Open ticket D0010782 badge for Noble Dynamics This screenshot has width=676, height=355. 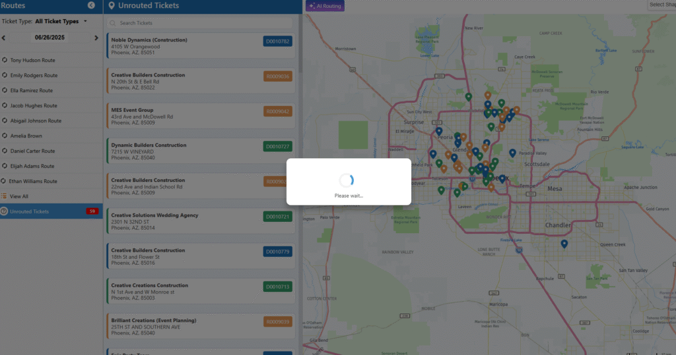[278, 41]
